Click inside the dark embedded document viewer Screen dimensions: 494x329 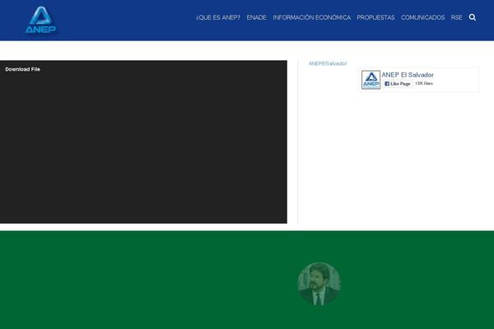(x=143, y=142)
